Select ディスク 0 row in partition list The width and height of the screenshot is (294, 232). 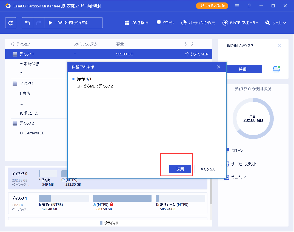tap(109, 54)
